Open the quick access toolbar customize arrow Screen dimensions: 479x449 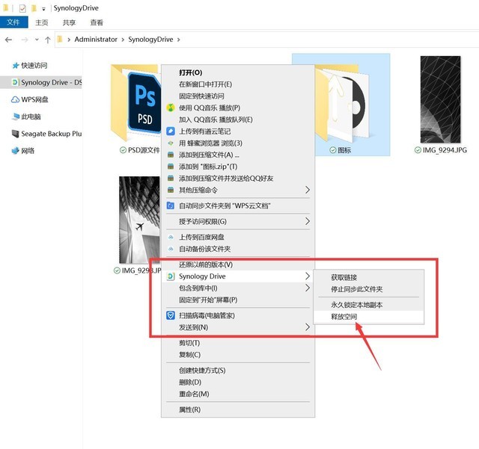(x=43, y=9)
